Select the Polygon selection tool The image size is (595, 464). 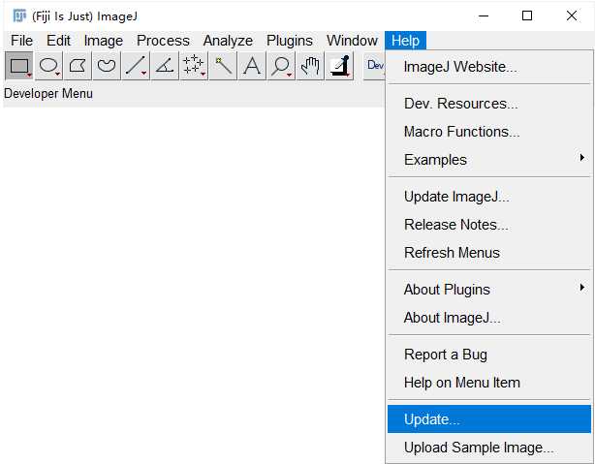(78, 66)
